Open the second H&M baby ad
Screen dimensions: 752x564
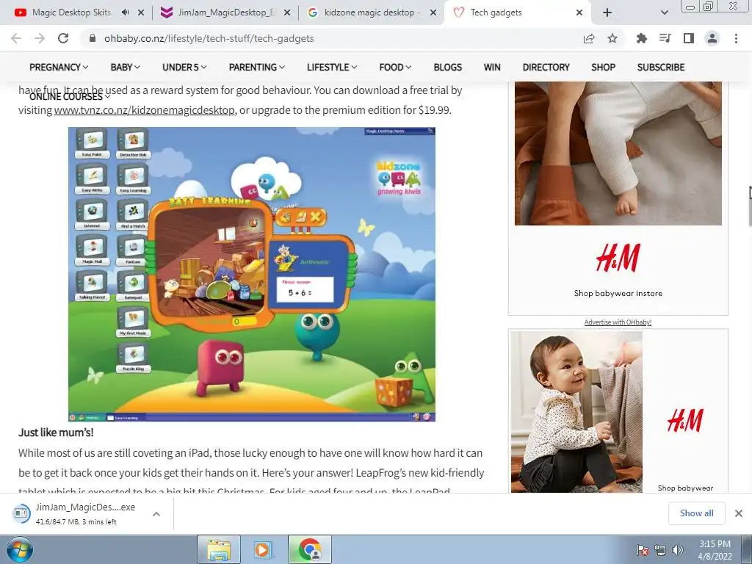tap(618, 411)
